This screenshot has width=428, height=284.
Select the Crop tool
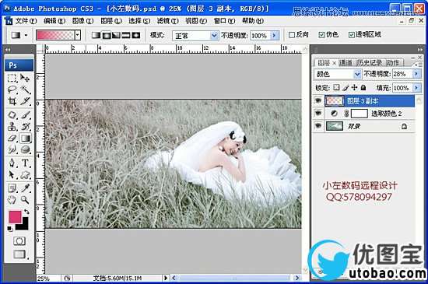[x=12, y=101]
